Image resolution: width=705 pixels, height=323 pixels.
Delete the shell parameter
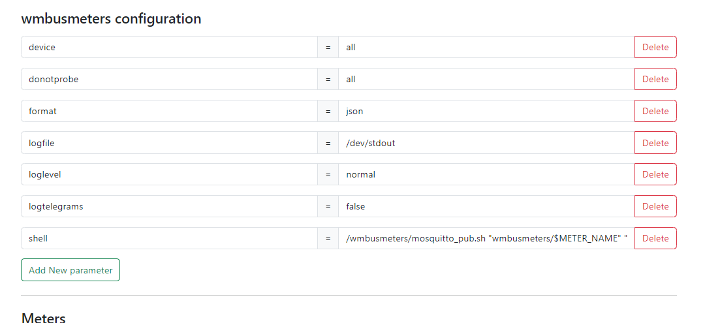click(655, 238)
